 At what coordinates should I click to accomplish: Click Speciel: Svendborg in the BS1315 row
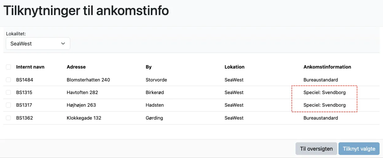325,93
